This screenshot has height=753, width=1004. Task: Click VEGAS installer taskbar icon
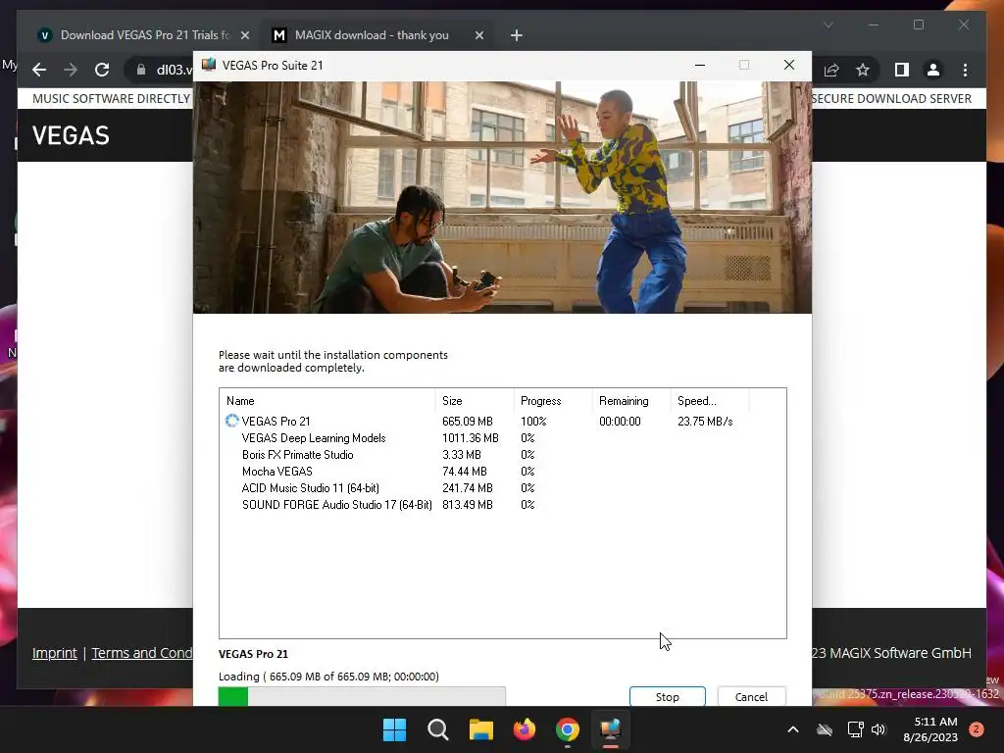(610, 729)
